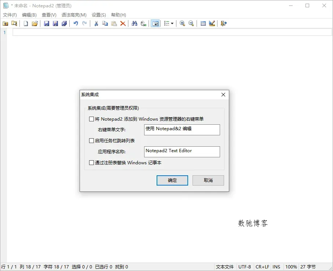Paste from the clipboard icon

114,23
